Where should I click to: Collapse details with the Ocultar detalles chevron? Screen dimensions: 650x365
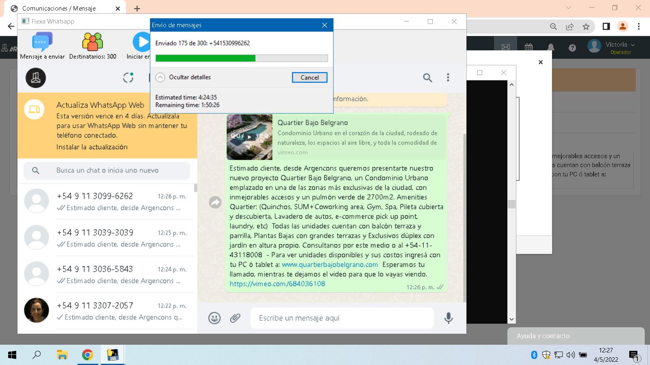[160, 77]
